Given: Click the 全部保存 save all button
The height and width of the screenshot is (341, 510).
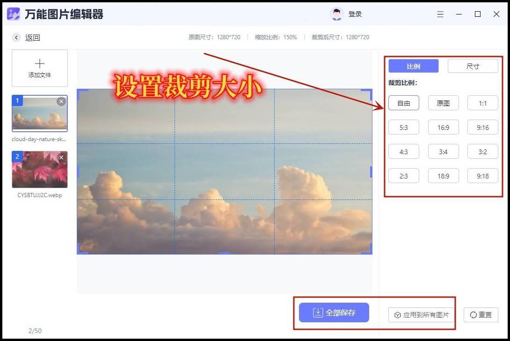Looking at the screenshot, I should click(334, 313).
